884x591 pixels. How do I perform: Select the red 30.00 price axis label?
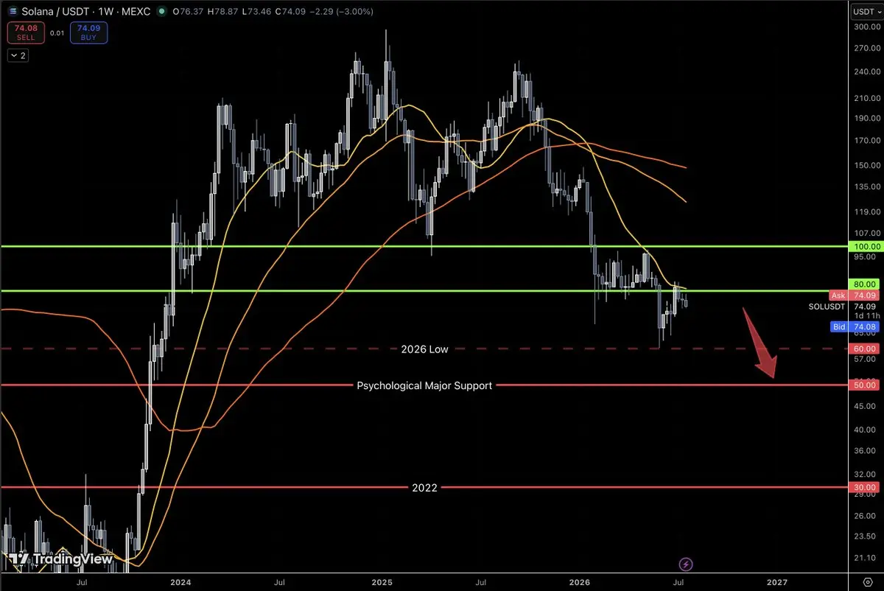pyautogui.click(x=865, y=487)
